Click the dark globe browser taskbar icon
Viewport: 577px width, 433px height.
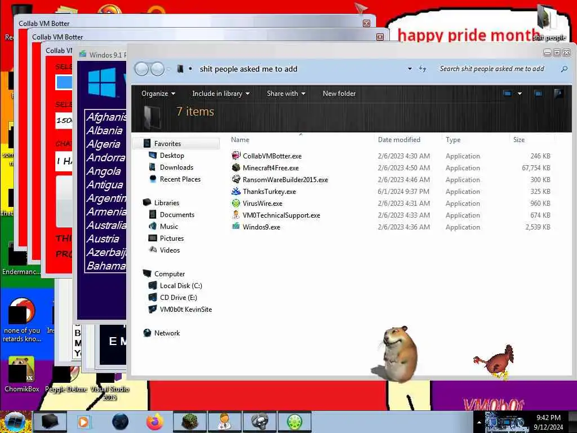121,422
